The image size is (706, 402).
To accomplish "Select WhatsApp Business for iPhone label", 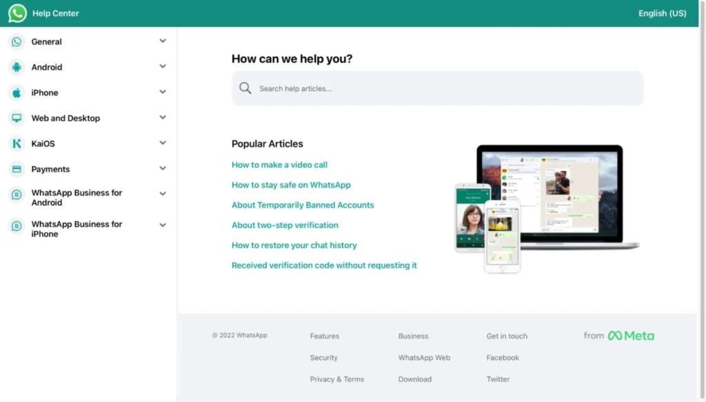I will (x=77, y=229).
